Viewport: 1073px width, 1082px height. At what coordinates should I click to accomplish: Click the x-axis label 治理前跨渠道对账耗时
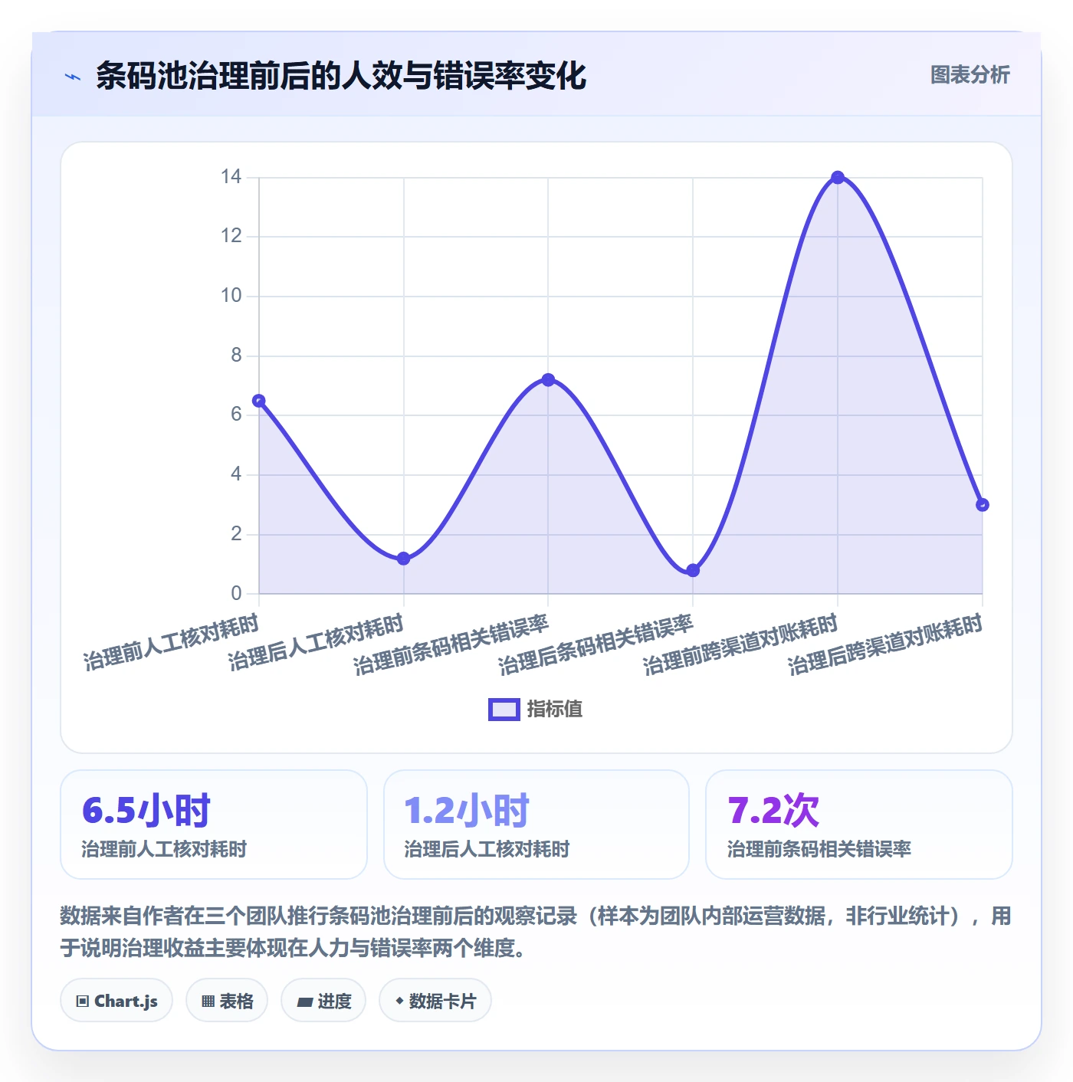[742, 645]
